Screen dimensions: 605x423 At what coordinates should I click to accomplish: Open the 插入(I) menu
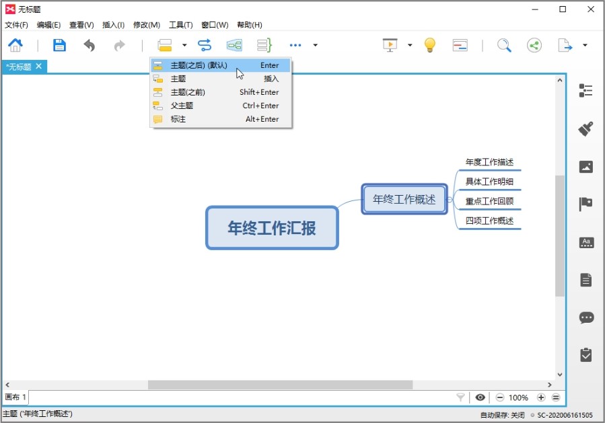tap(113, 25)
